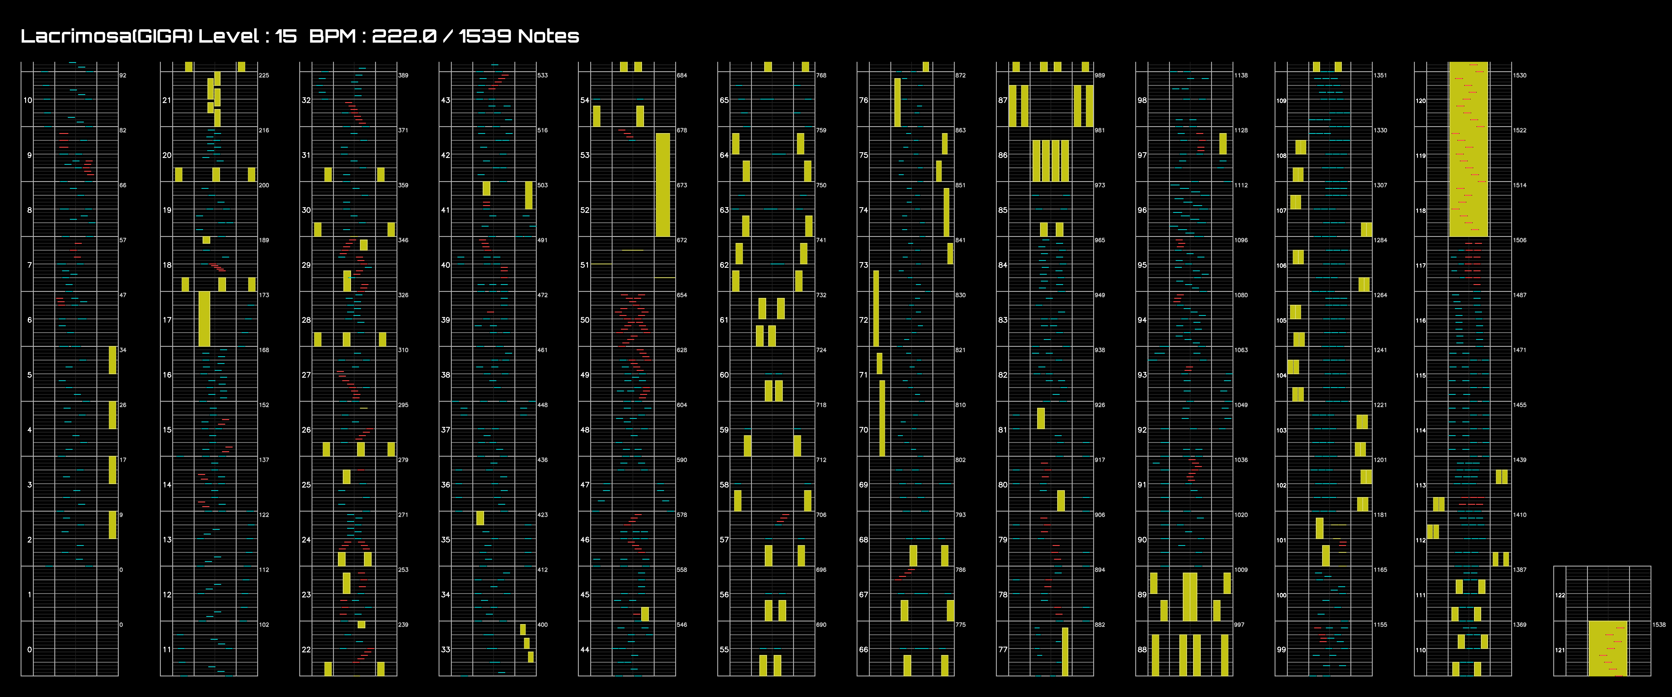
Task: Select measure number label 33
Action: click(445, 650)
